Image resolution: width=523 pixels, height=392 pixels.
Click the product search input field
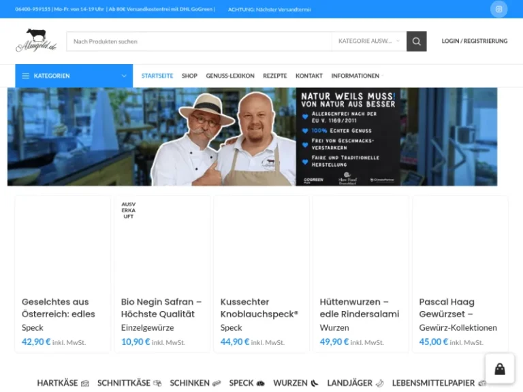pyautogui.click(x=199, y=42)
